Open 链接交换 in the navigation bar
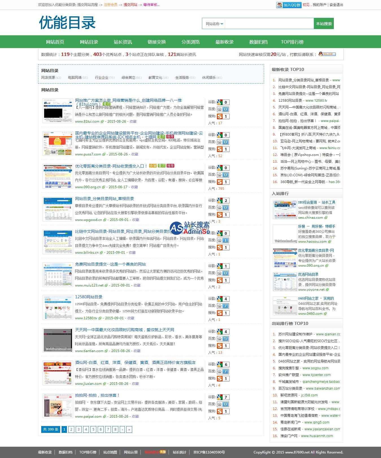 pyautogui.click(x=157, y=42)
